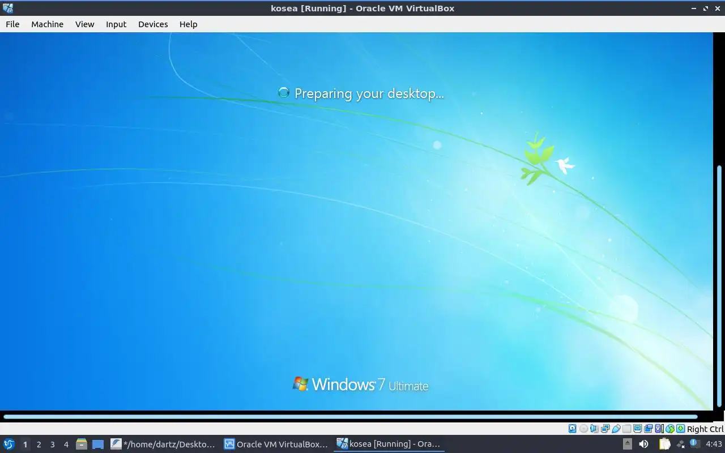Image resolution: width=725 pixels, height=453 pixels.
Task: Click the network adapters status icon
Action: click(605, 429)
